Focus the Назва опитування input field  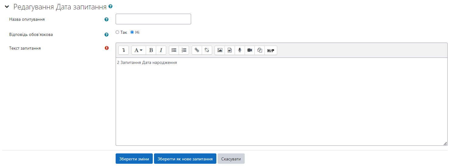[153, 19]
